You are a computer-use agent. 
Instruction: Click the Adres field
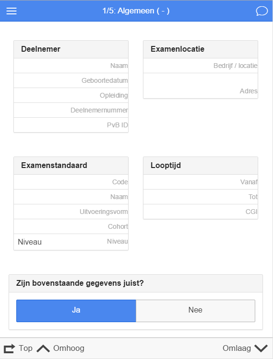(201, 86)
